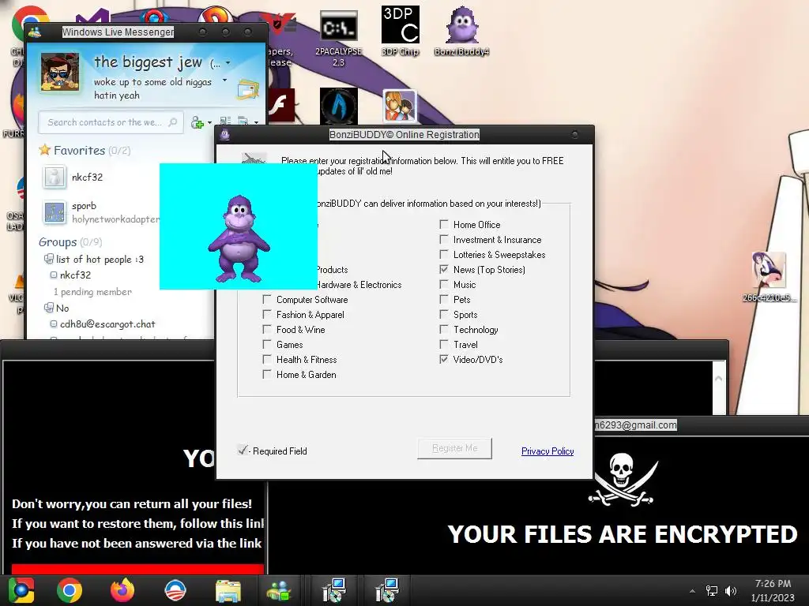The image size is (809, 606).
Task: Click the Register Me button
Action: [454, 448]
